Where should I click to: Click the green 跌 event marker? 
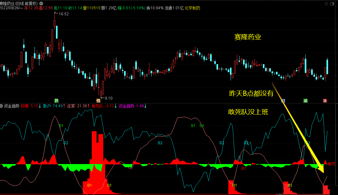coord(57,101)
